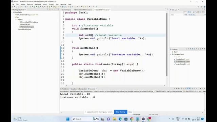Click console output 'Local variable..10'
Viewport: 217px width, 122px height.
75,94
